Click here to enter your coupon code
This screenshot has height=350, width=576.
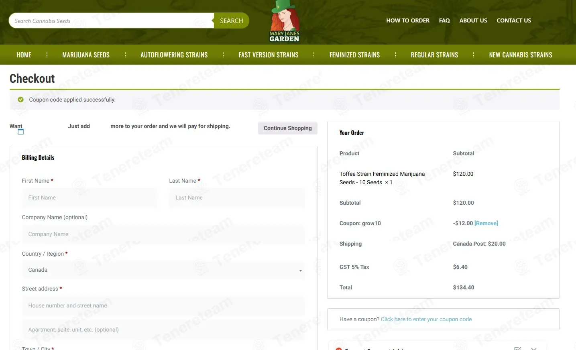coord(426,319)
